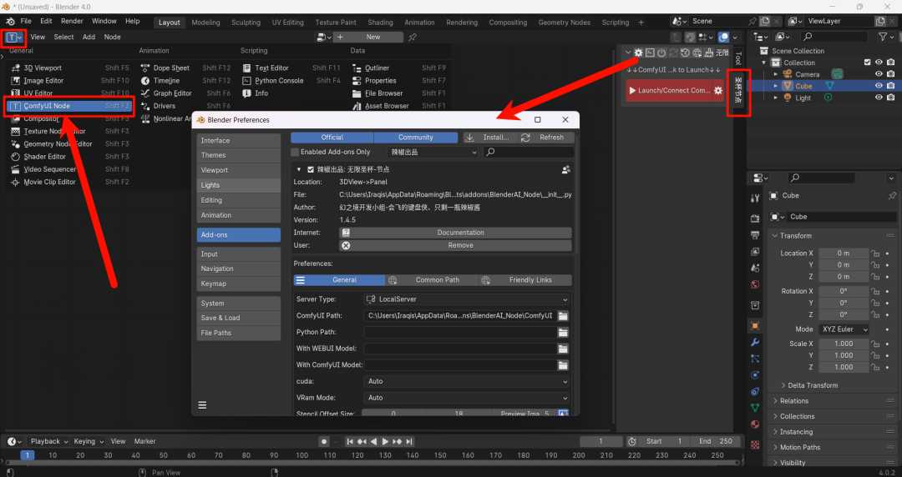Toggle Enabled Add-ons Only checkbox
This screenshot has height=477, width=902.
(x=295, y=153)
